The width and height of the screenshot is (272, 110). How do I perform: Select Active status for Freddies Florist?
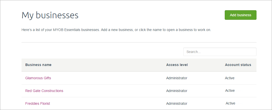click(230, 103)
